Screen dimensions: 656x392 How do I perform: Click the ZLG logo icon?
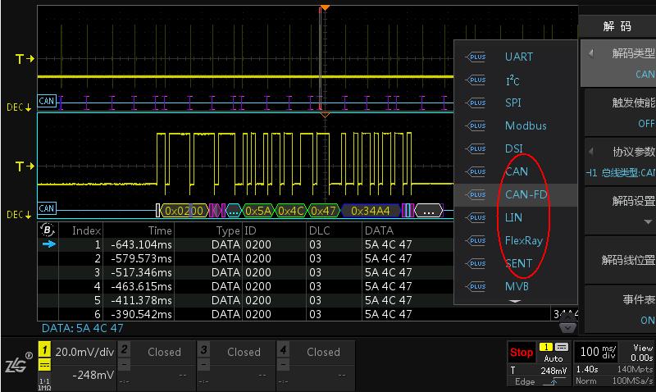point(17,366)
